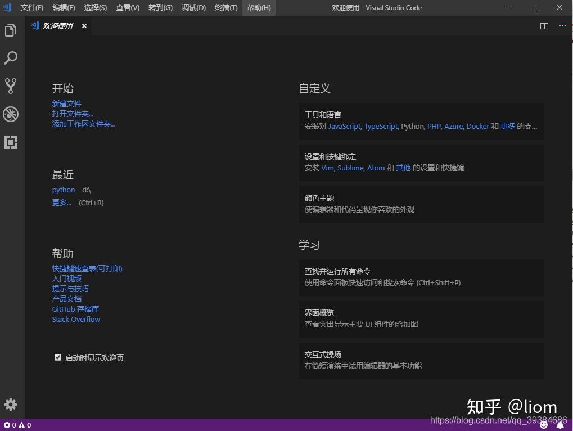
Task: Minimize the Visual Studio Code window
Action: coord(508,7)
